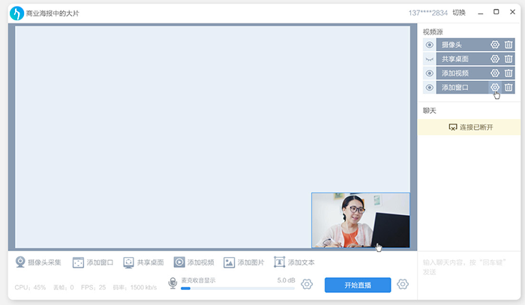Click 切换 to switch account
This screenshot has height=305, width=525.
[x=459, y=13]
